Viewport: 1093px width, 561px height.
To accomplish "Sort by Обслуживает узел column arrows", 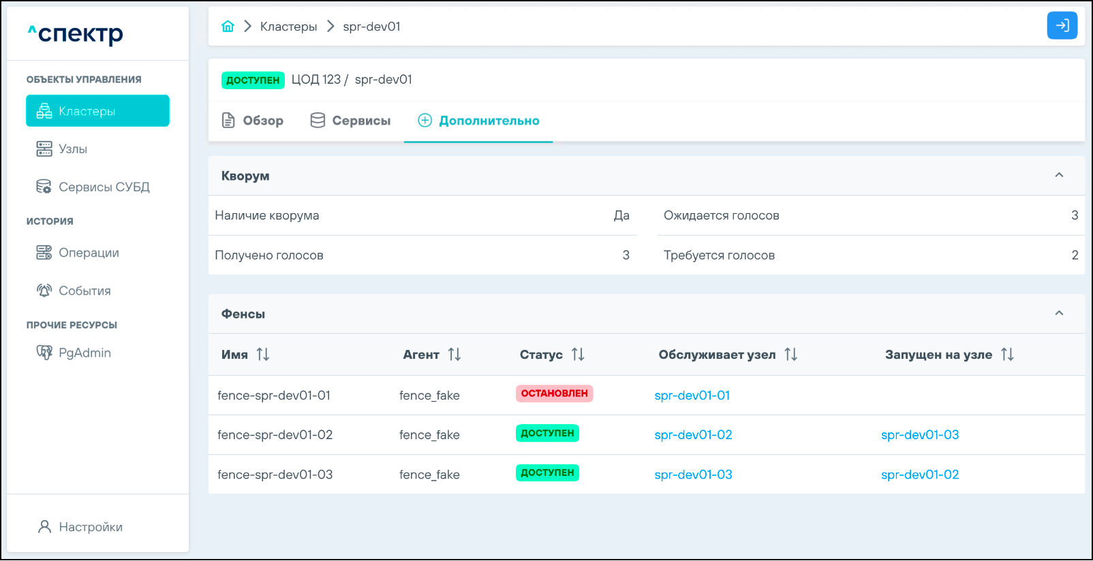I will [790, 355].
